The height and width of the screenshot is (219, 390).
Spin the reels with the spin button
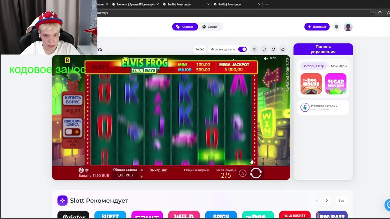[256, 173]
